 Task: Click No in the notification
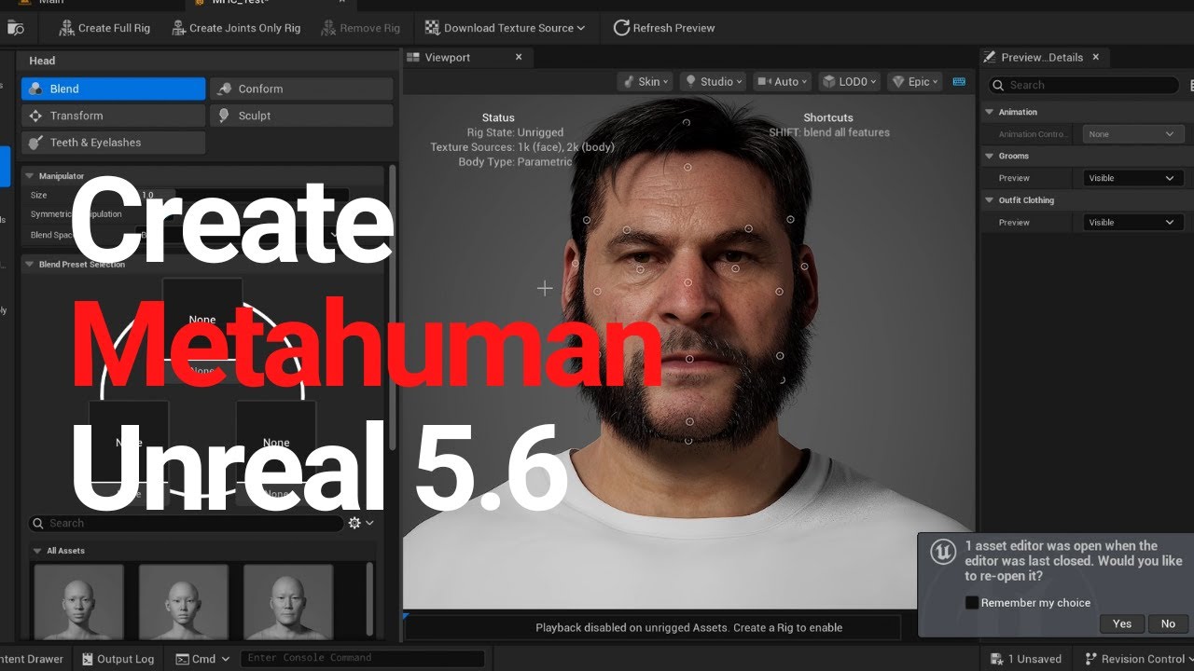coord(1168,623)
